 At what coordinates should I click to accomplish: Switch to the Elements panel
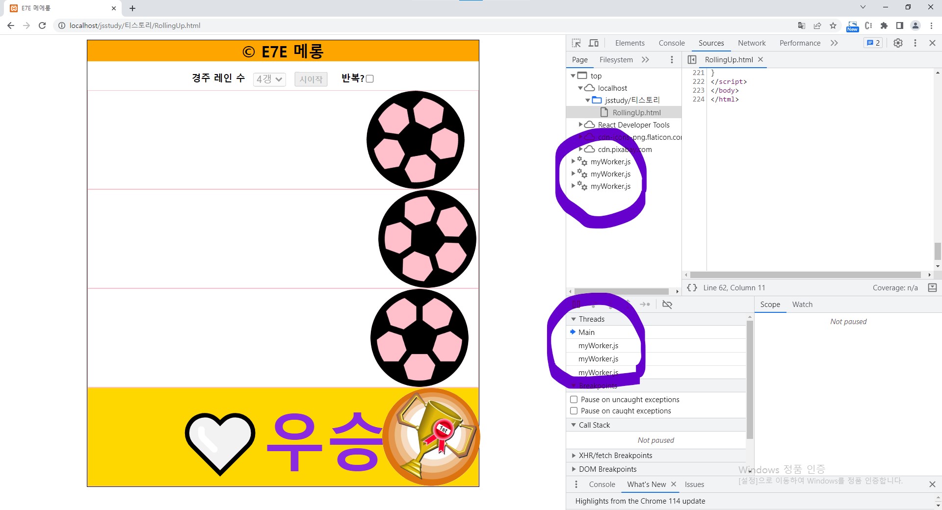pyautogui.click(x=630, y=43)
